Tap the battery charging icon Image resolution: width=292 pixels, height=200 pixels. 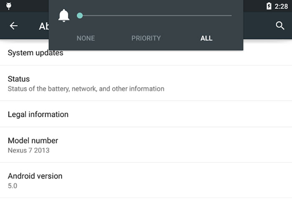(269, 6)
